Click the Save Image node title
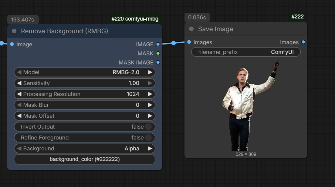Image resolution: width=335 pixels, height=187 pixels. click(x=215, y=29)
